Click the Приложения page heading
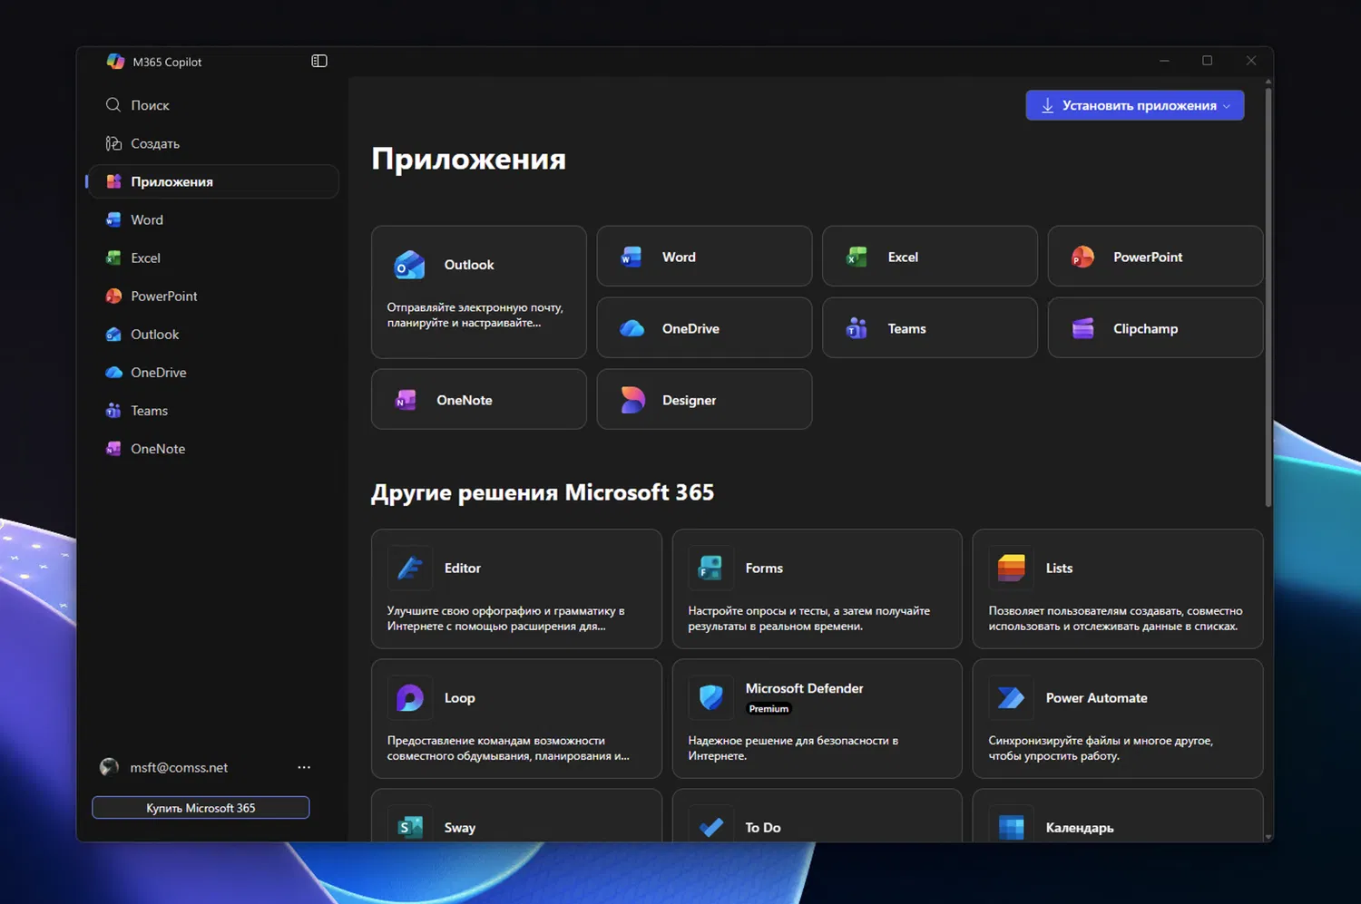Viewport: 1361px width, 904px height. [x=468, y=160]
